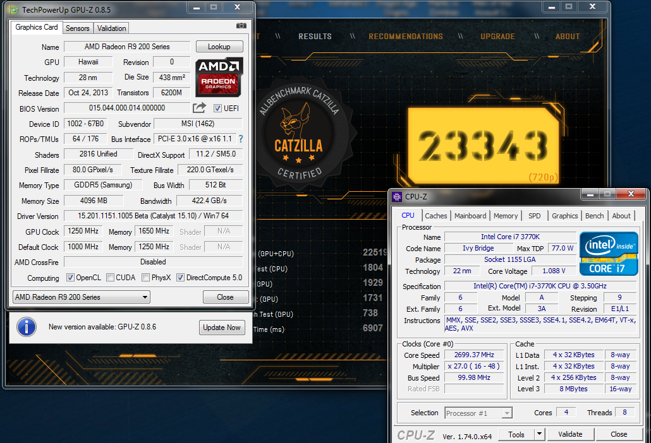Click the Validate button in CPU-Z
The image size is (651, 443).
coord(571,434)
